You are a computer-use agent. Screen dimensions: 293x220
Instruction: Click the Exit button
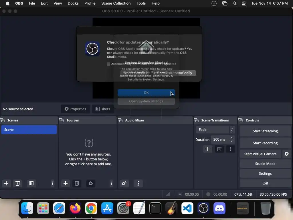[x=265, y=183]
